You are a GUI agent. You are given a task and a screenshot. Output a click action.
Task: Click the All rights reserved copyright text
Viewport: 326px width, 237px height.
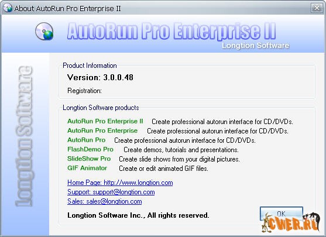click(138, 215)
